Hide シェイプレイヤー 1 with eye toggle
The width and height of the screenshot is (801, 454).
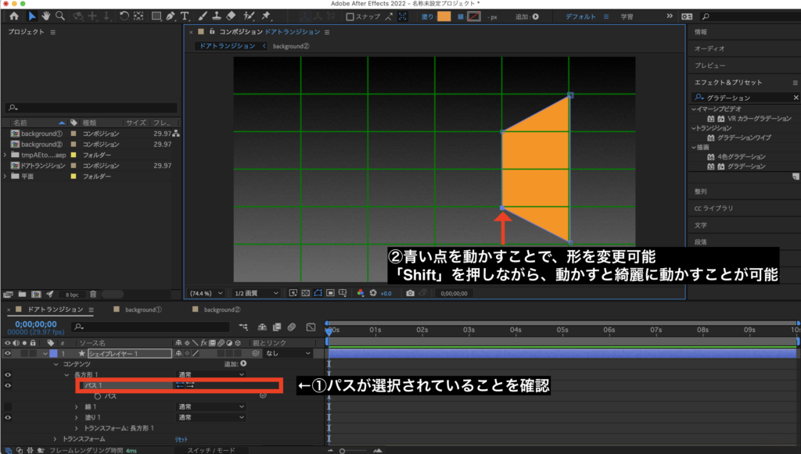[x=9, y=353]
